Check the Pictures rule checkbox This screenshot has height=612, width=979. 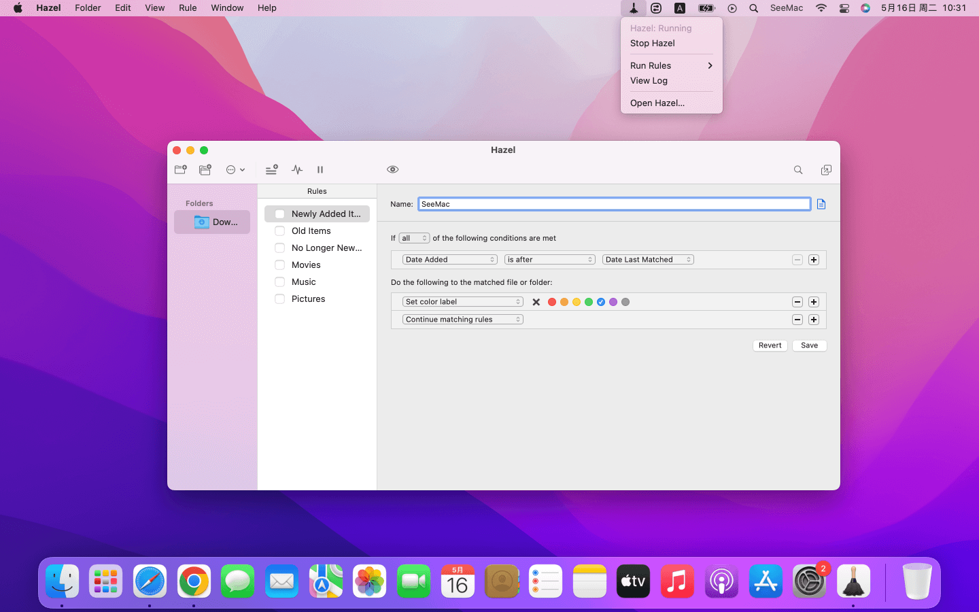coord(279,299)
